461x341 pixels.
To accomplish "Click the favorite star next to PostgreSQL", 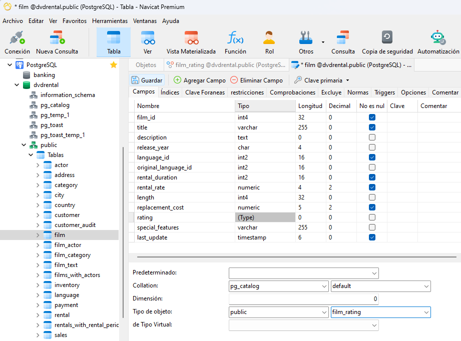I will pyautogui.click(x=114, y=65).
